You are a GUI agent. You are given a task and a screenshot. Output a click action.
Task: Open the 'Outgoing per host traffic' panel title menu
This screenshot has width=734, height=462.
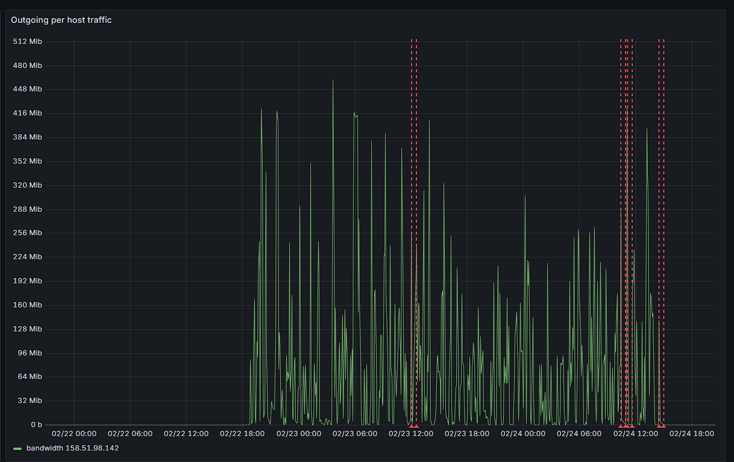click(61, 20)
